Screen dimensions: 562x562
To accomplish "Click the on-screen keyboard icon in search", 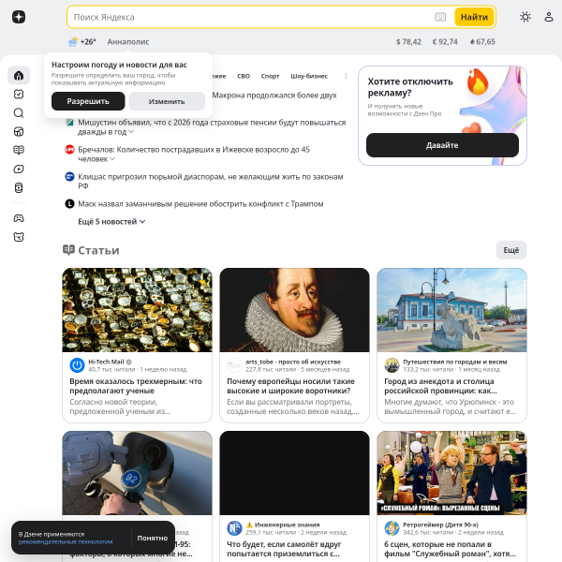I will (440, 17).
